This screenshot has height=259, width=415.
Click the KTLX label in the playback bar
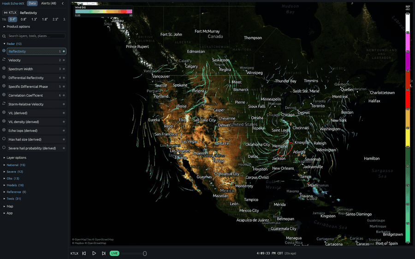coord(74,253)
